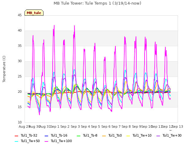Viewport: 196px width, 147px height.
Task: Click the highest magenta peak near Sep 1
Action: coord(54,25)
